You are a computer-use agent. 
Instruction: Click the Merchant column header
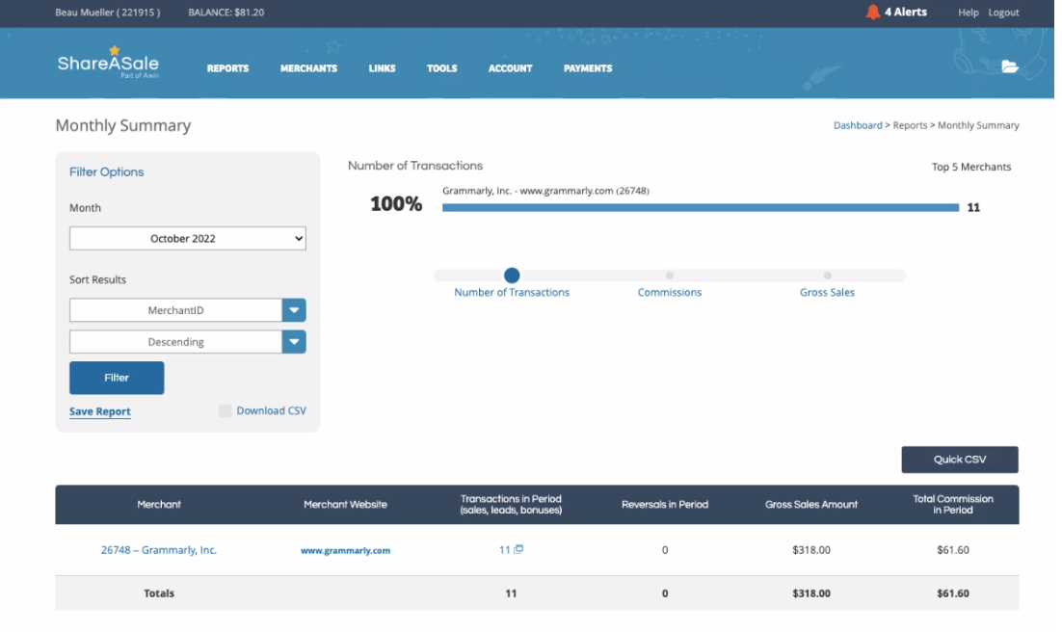159,505
